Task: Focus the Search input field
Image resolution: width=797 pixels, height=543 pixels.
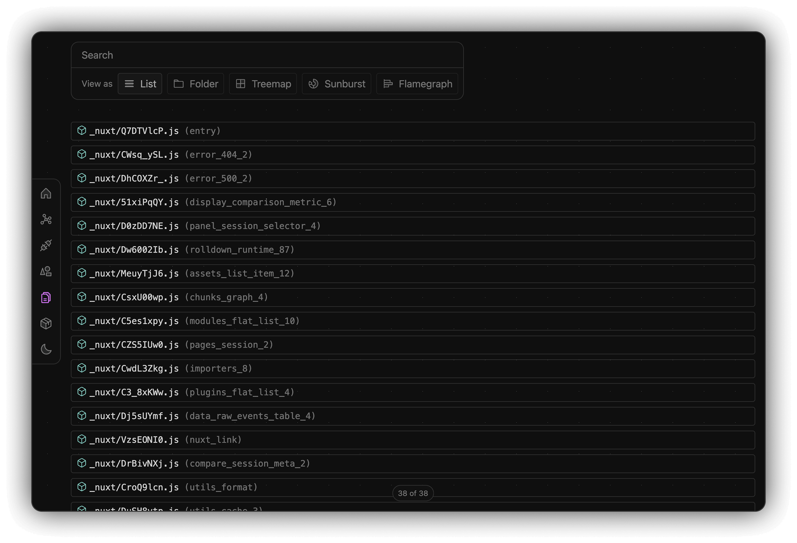Action: (268, 55)
